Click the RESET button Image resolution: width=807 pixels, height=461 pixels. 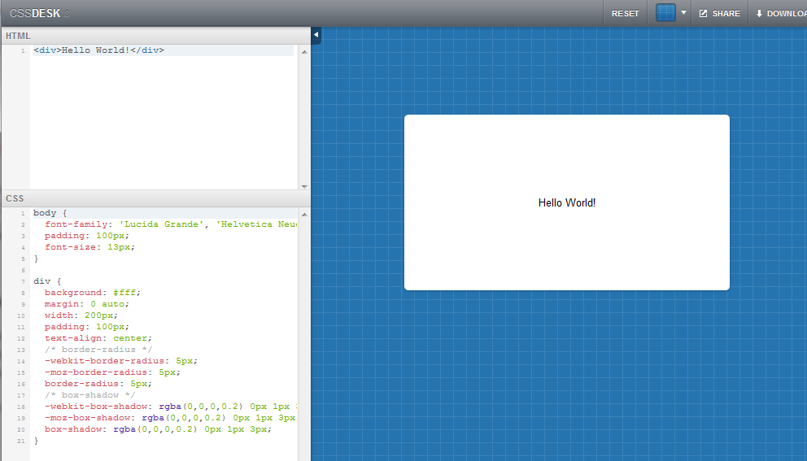coord(625,13)
